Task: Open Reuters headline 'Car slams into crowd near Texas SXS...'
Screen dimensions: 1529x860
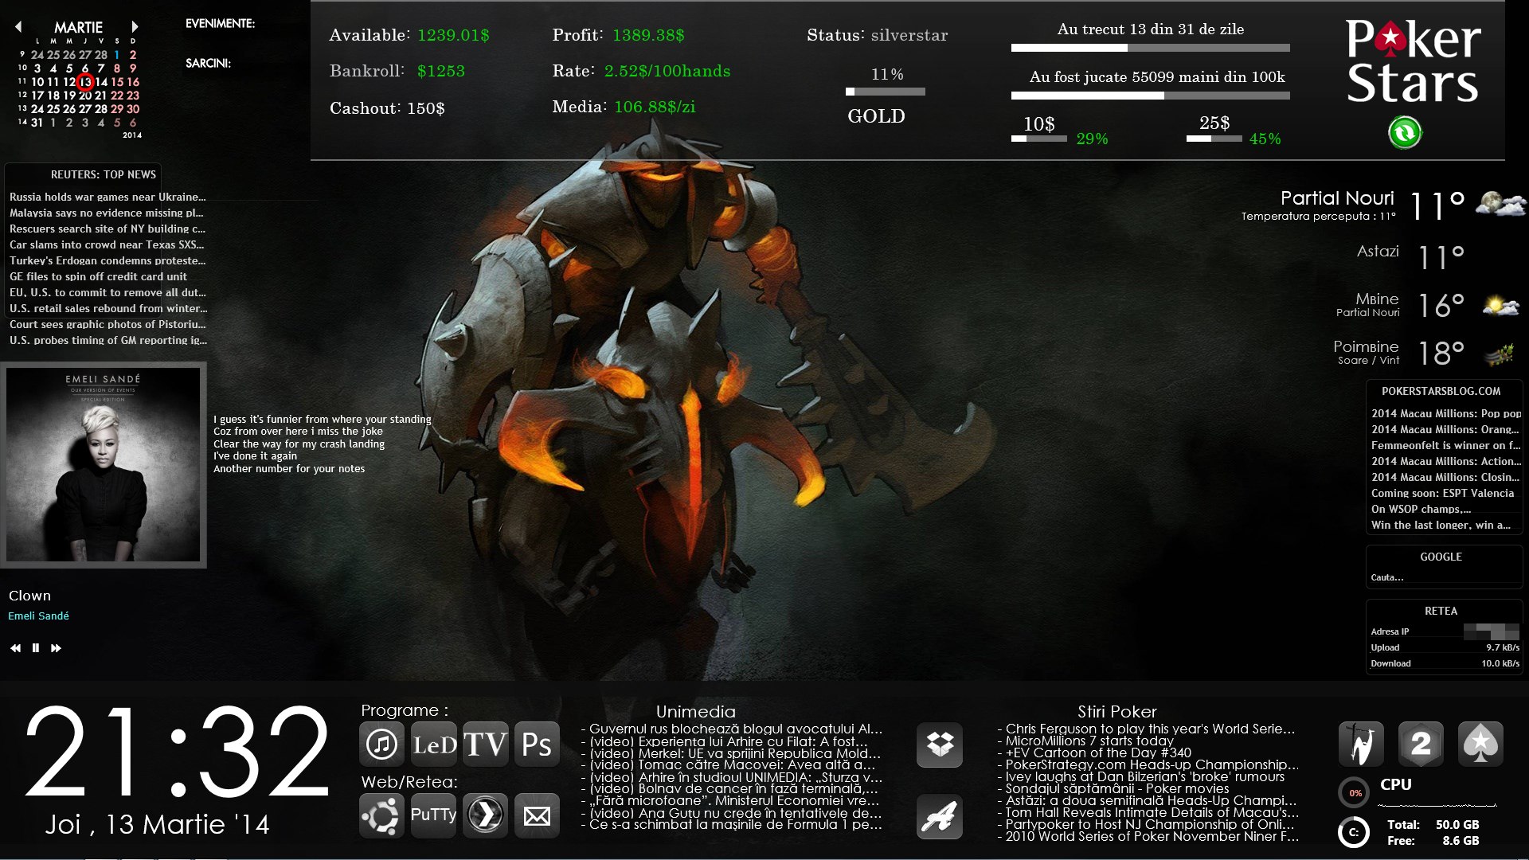Action: coord(107,244)
